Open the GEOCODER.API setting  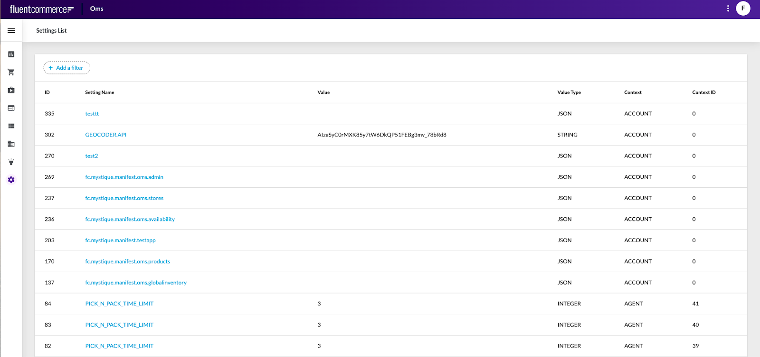[x=105, y=135]
